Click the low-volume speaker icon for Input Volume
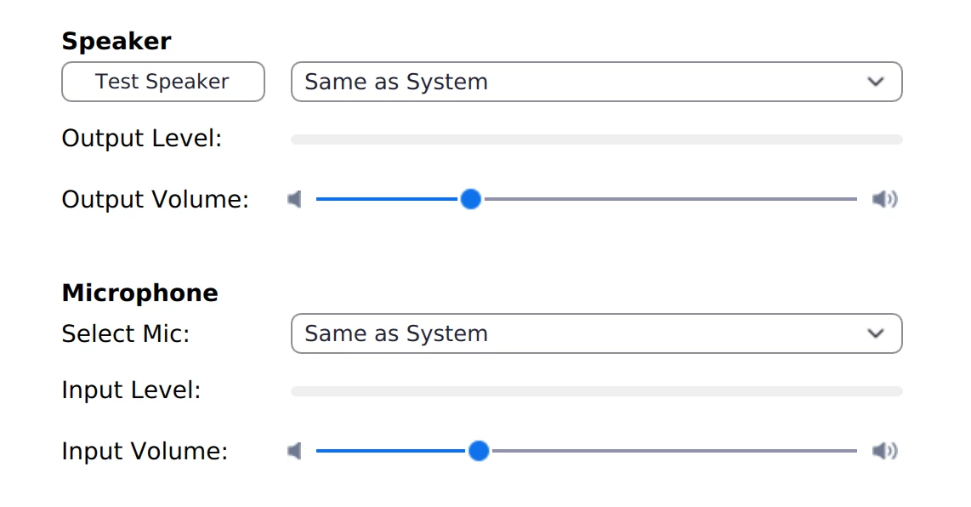 (x=295, y=451)
